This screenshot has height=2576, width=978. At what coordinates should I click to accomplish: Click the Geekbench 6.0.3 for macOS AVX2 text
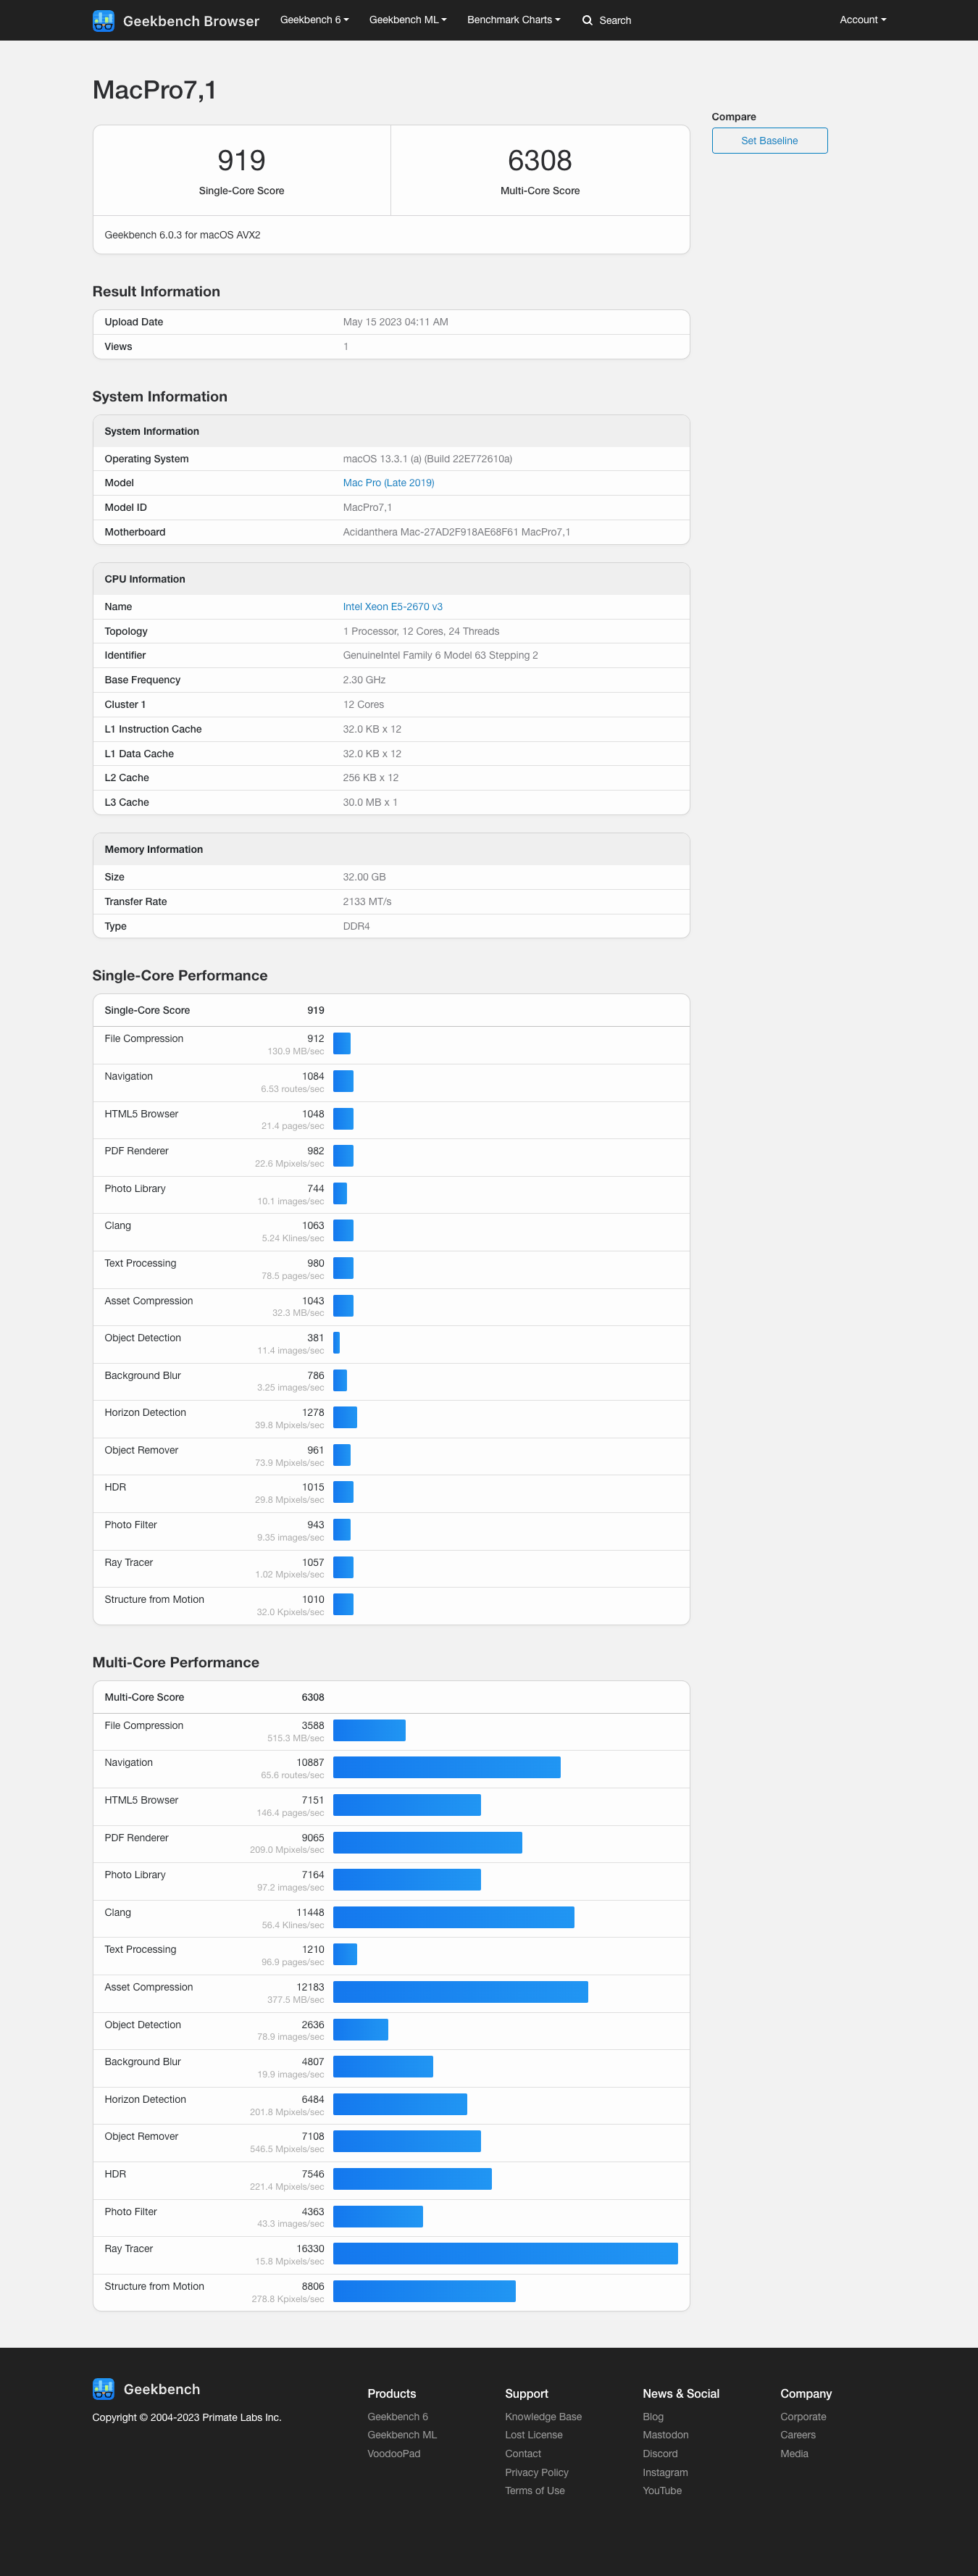(x=182, y=235)
